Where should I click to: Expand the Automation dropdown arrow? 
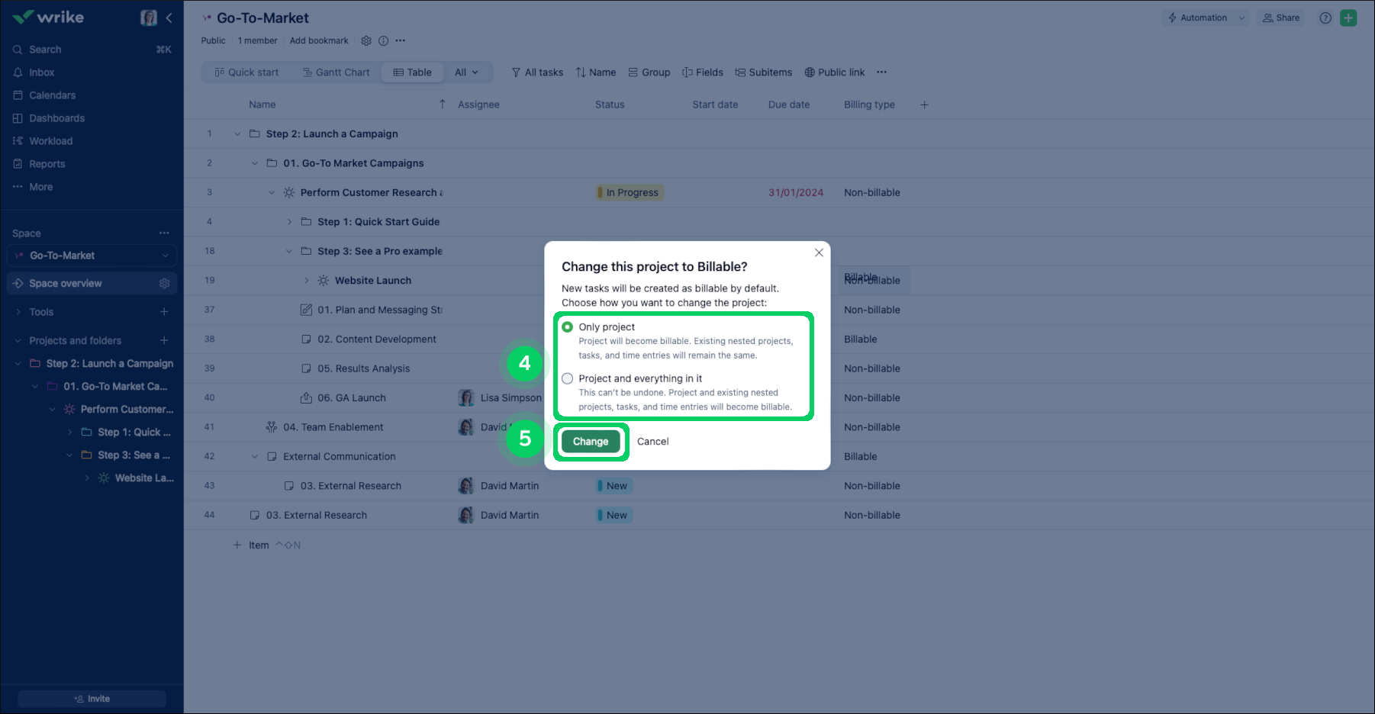(1241, 18)
